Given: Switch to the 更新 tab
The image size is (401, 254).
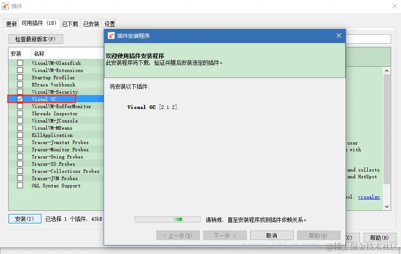Looking at the screenshot, I should pyautogui.click(x=11, y=24).
